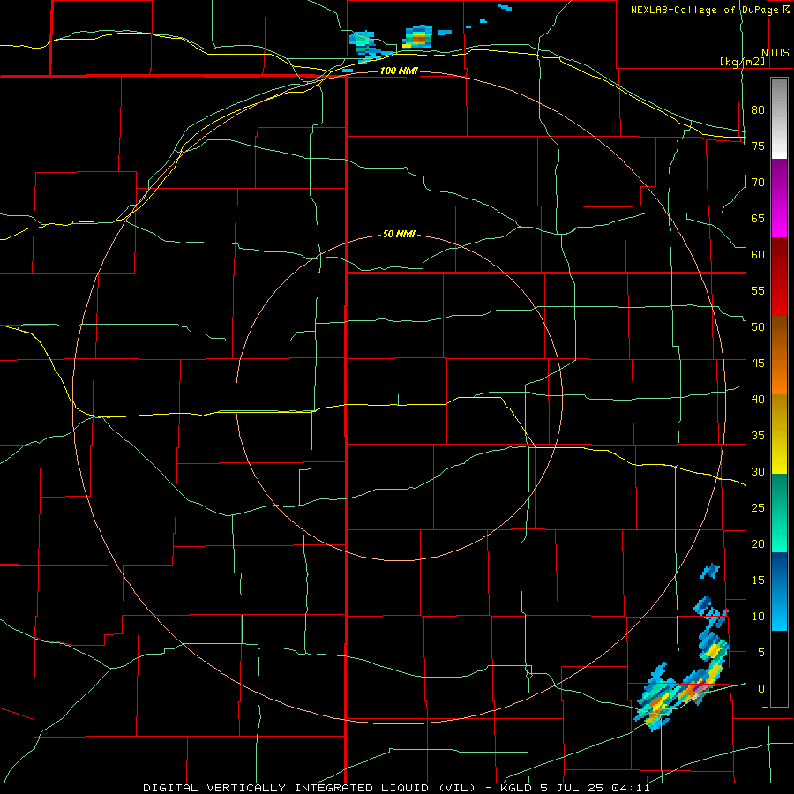Click the 50 NMI range ring label
The height and width of the screenshot is (794, 794).
click(399, 234)
